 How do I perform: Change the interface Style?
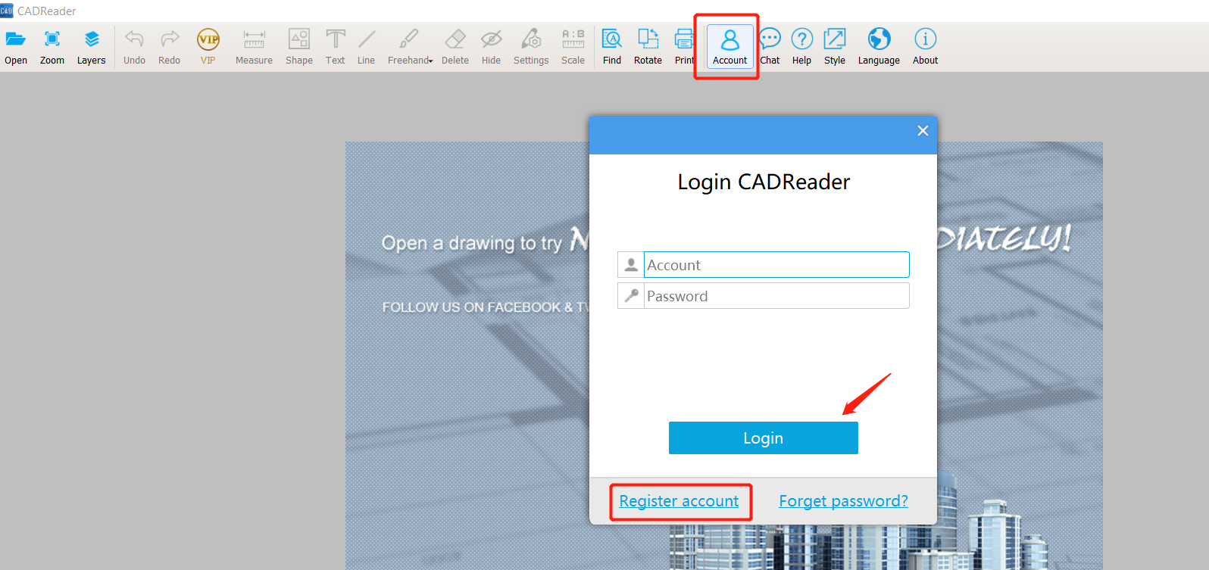click(x=835, y=47)
